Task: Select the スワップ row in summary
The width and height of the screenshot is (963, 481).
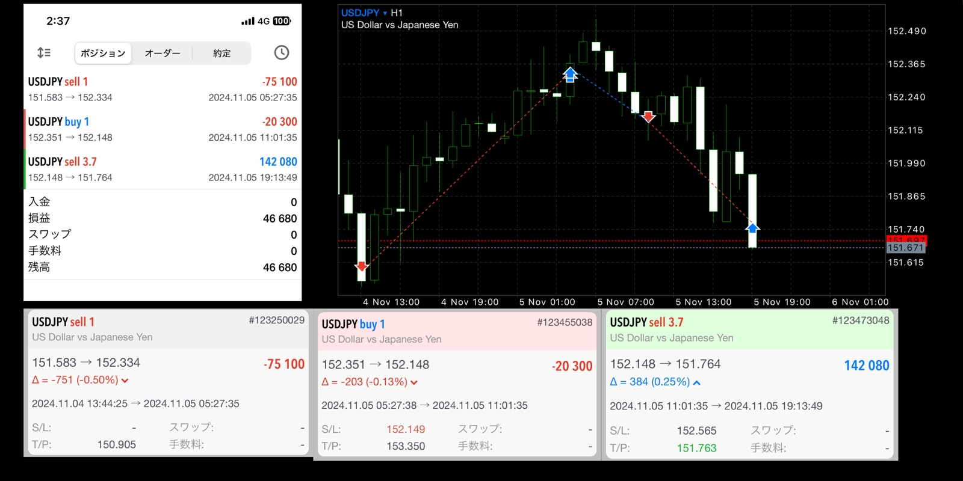Action: click(163, 234)
